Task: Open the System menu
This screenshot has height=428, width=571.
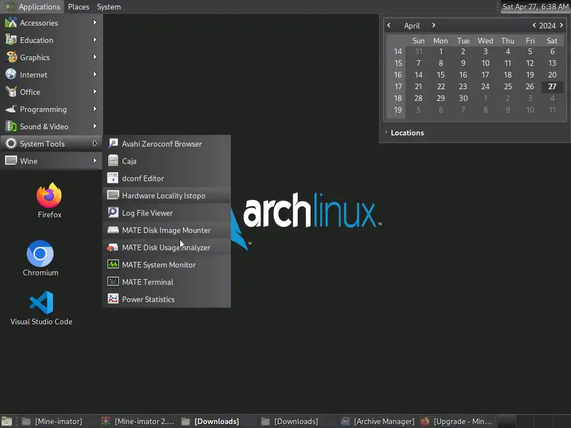Action: coord(109,7)
